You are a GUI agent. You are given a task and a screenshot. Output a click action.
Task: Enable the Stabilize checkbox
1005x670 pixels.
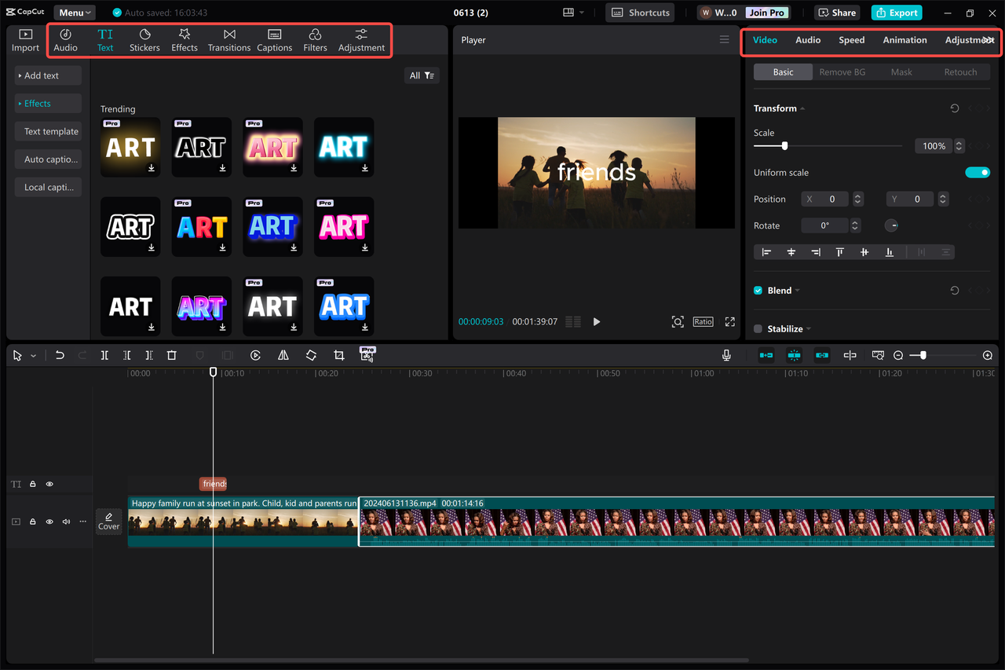point(757,328)
